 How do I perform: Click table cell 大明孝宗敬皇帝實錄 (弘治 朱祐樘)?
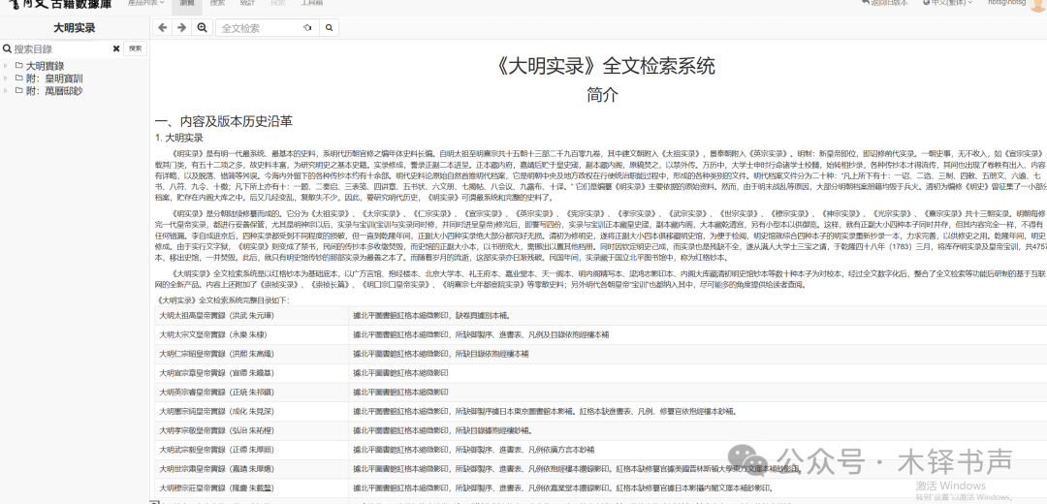252,430
